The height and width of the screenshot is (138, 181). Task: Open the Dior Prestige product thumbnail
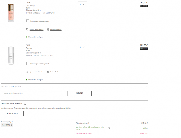click(11, 13)
